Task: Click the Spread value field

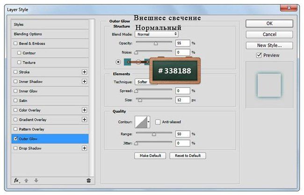Action: [x=182, y=91]
